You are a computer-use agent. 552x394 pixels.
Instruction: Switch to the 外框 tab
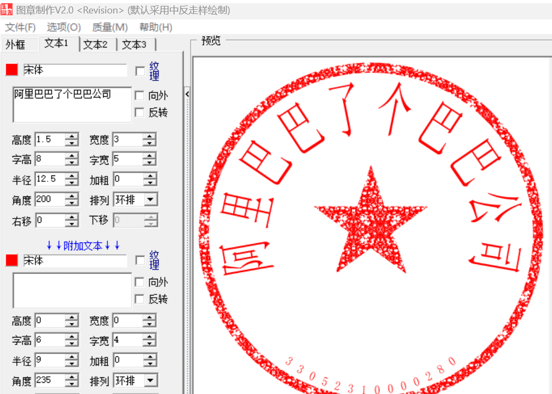(x=19, y=45)
